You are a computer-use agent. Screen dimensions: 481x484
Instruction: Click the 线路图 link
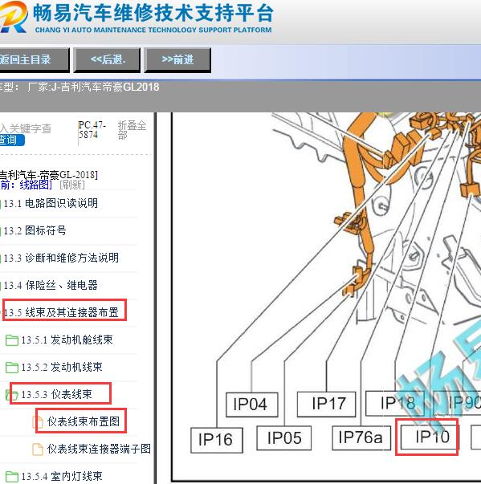pyautogui.click(x=35, y=185)
